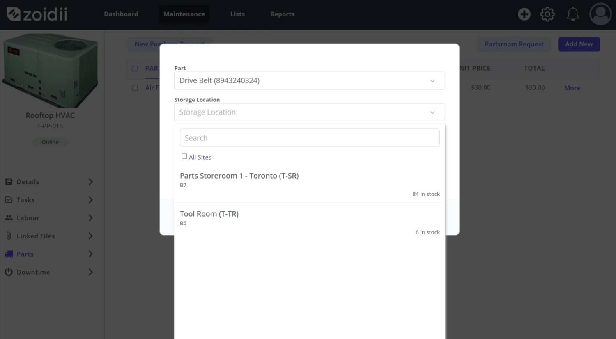This screenshot has width=616, height=339.
Task: Click the Parts truck icon
Action: click(x=9, y=254)
